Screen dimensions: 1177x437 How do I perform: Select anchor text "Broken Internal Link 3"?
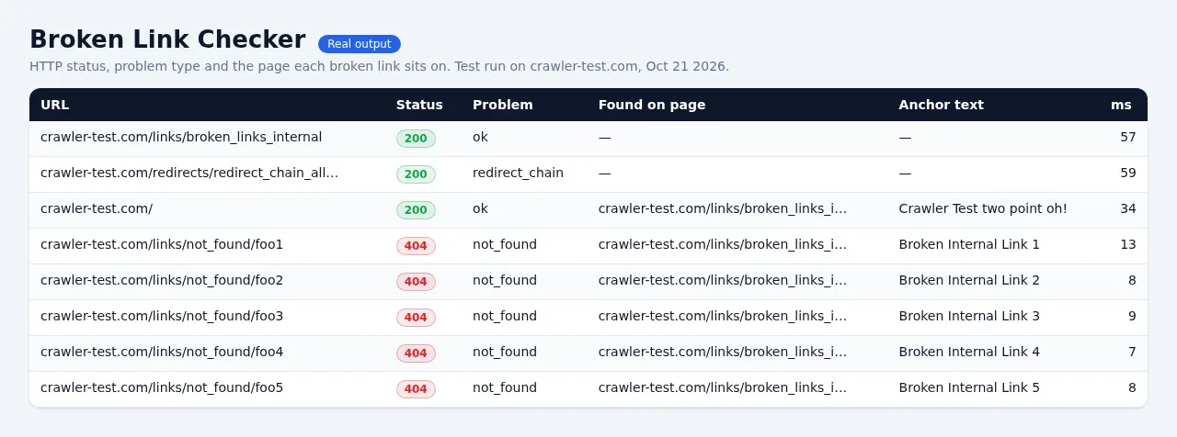point(969,316)
